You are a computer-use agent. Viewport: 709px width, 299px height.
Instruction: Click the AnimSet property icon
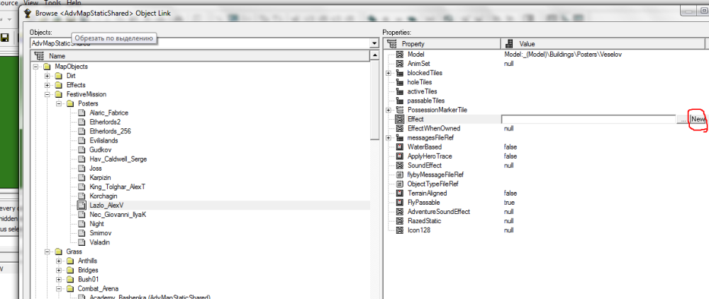399,64
